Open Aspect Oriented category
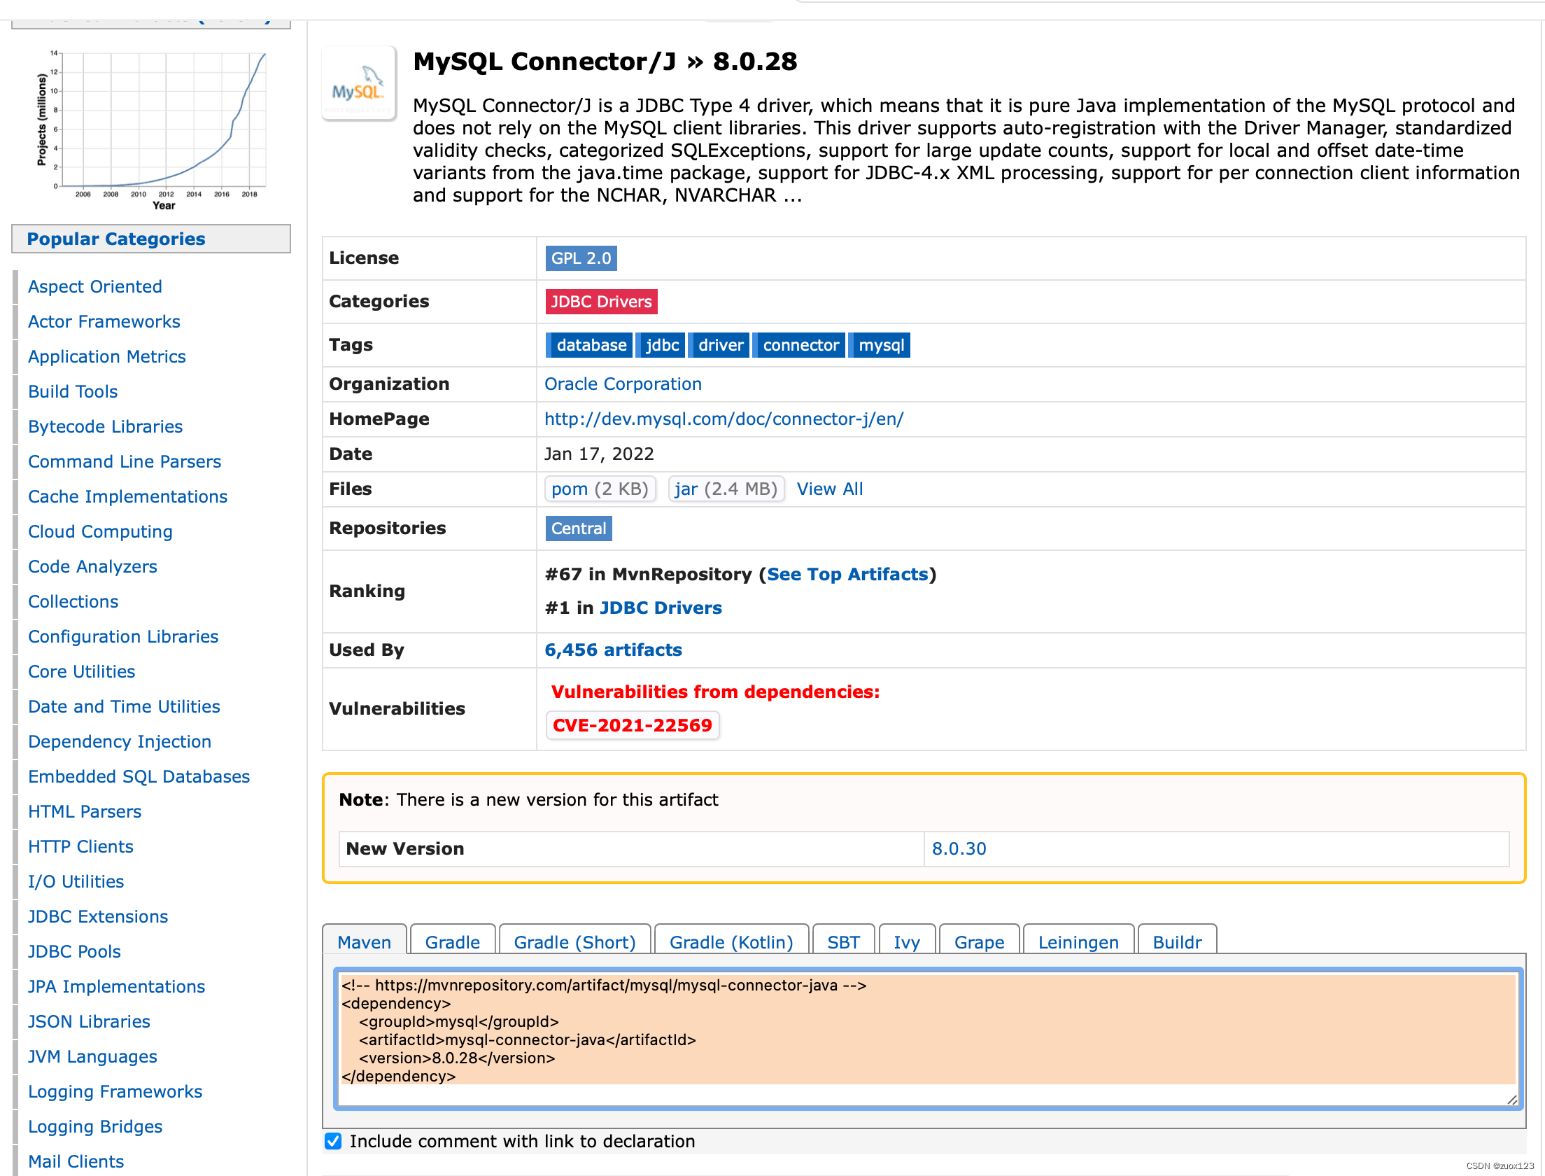The image size is (1545, 1176). (95, 287)
